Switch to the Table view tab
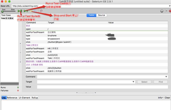 [91, 15]
